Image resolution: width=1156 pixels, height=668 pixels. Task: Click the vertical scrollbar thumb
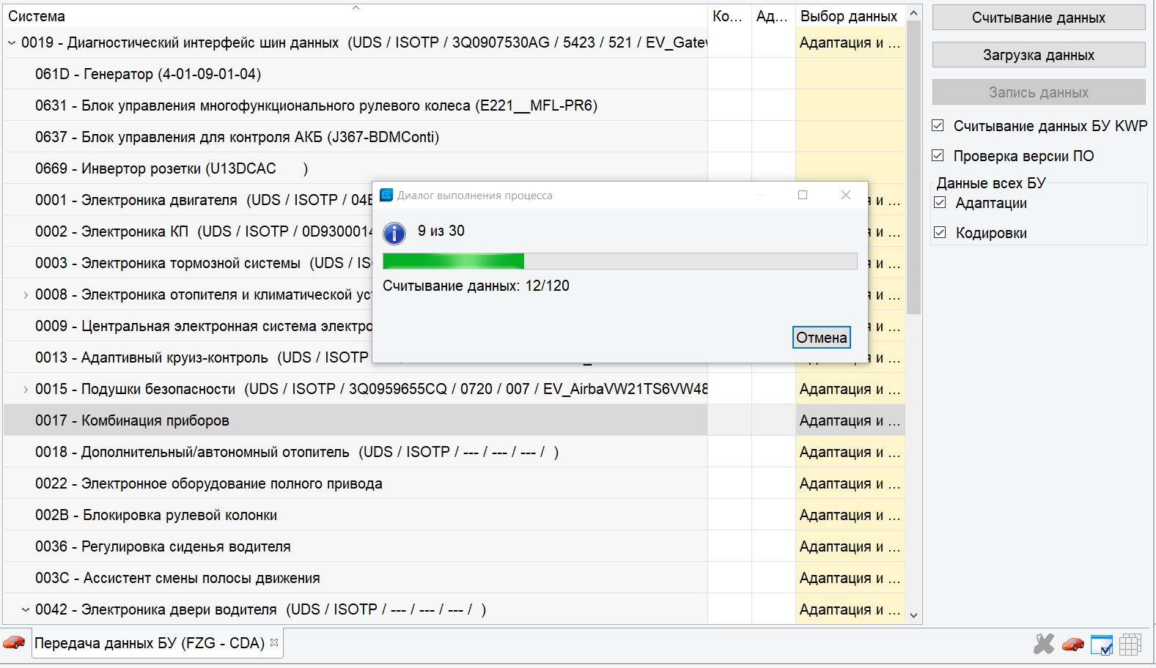point(913,167)
